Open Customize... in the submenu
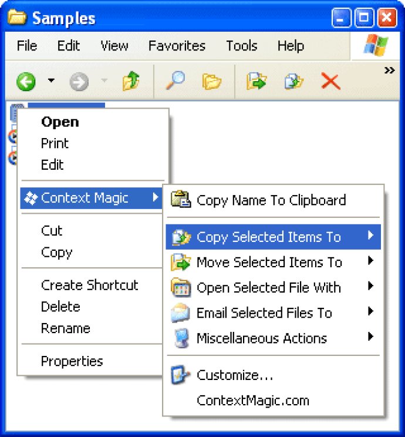 [274, 375]
